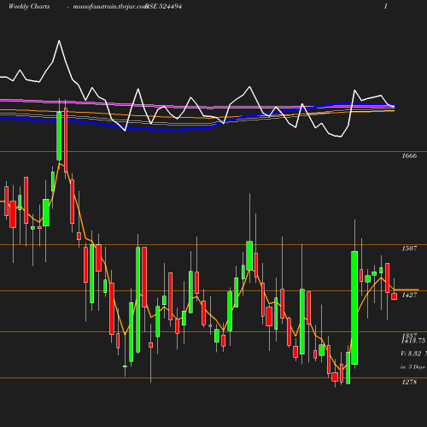The width and height of the screenshot is (427, 427).
Task: Click the 1413.75 current price value
Action: point(413,341)
